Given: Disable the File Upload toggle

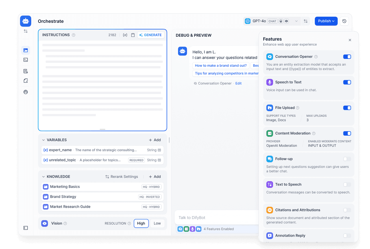Looking at the screenshot, I should pos(347,108).
